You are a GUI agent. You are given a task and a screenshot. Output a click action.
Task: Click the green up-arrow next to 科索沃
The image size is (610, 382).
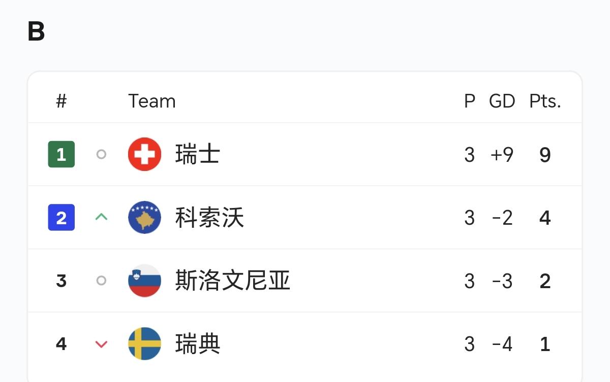tap(102, 217)
